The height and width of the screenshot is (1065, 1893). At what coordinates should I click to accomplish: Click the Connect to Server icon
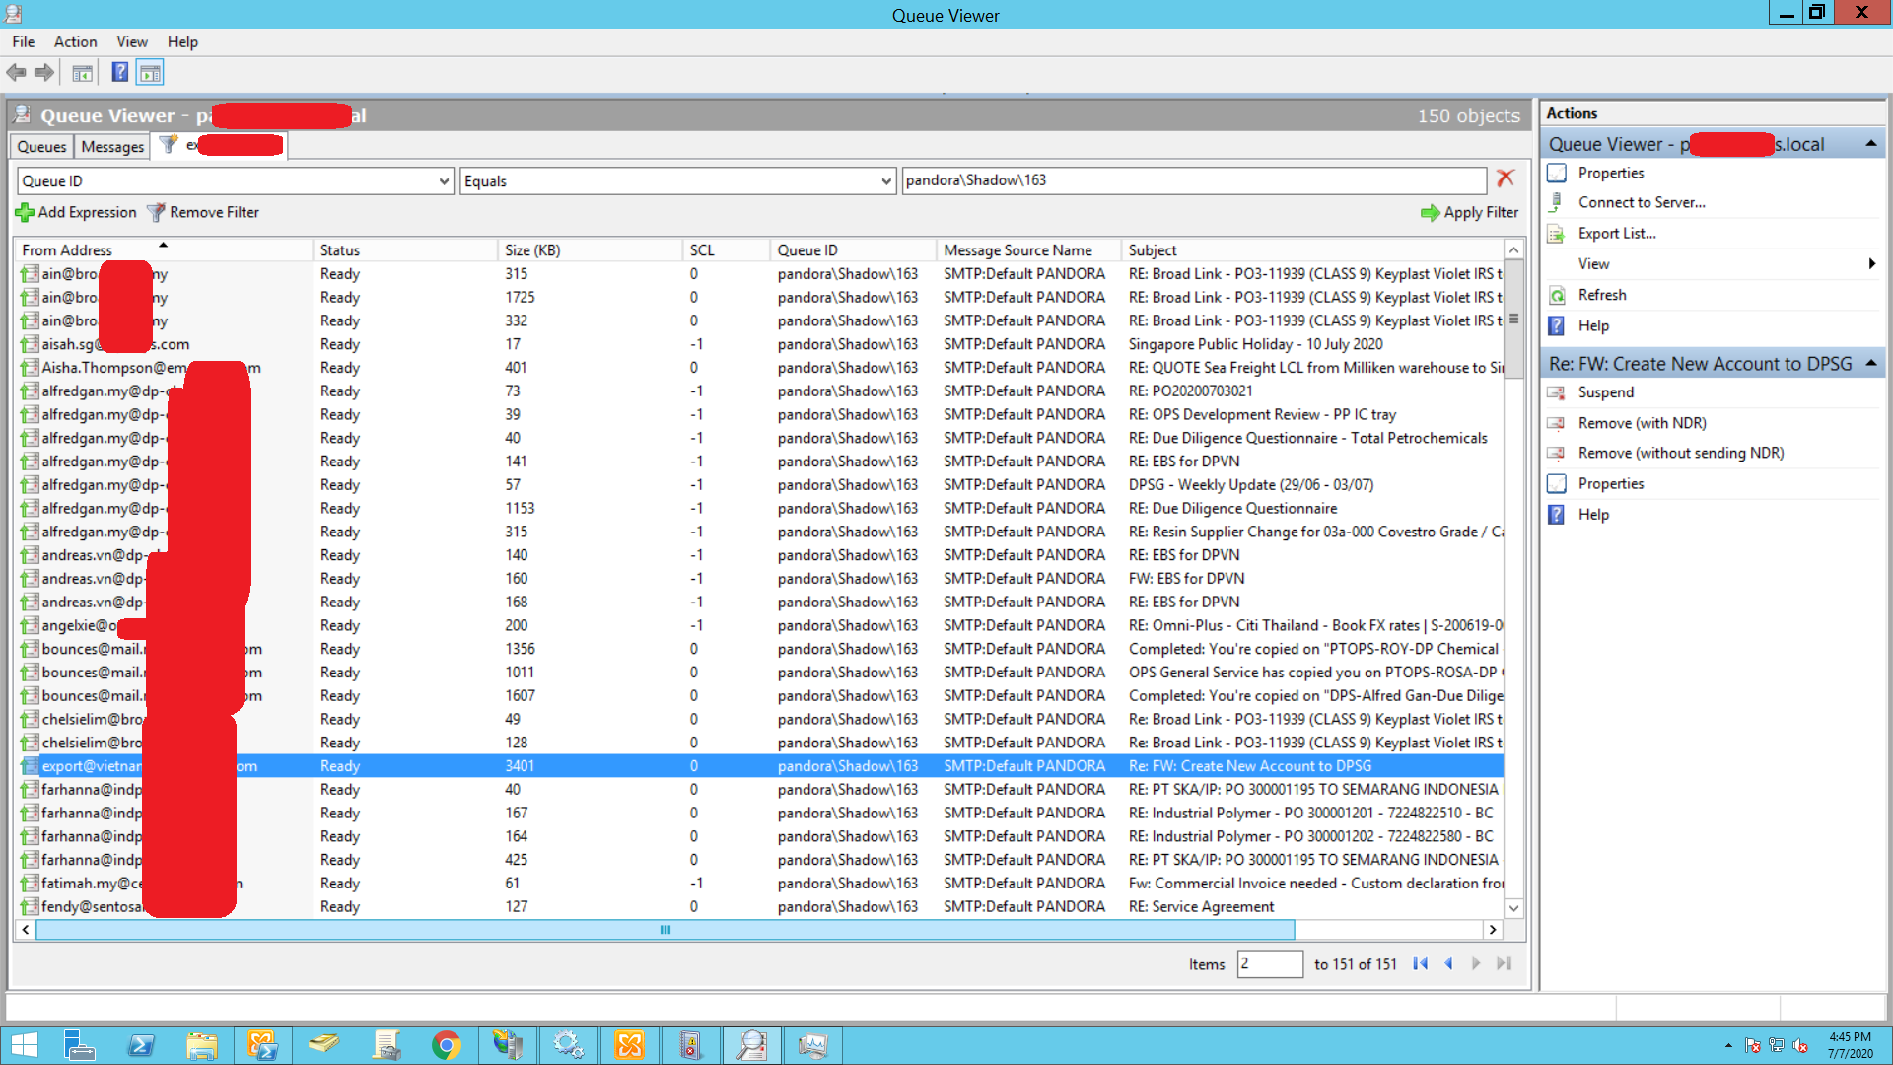tap(1557, 201)
